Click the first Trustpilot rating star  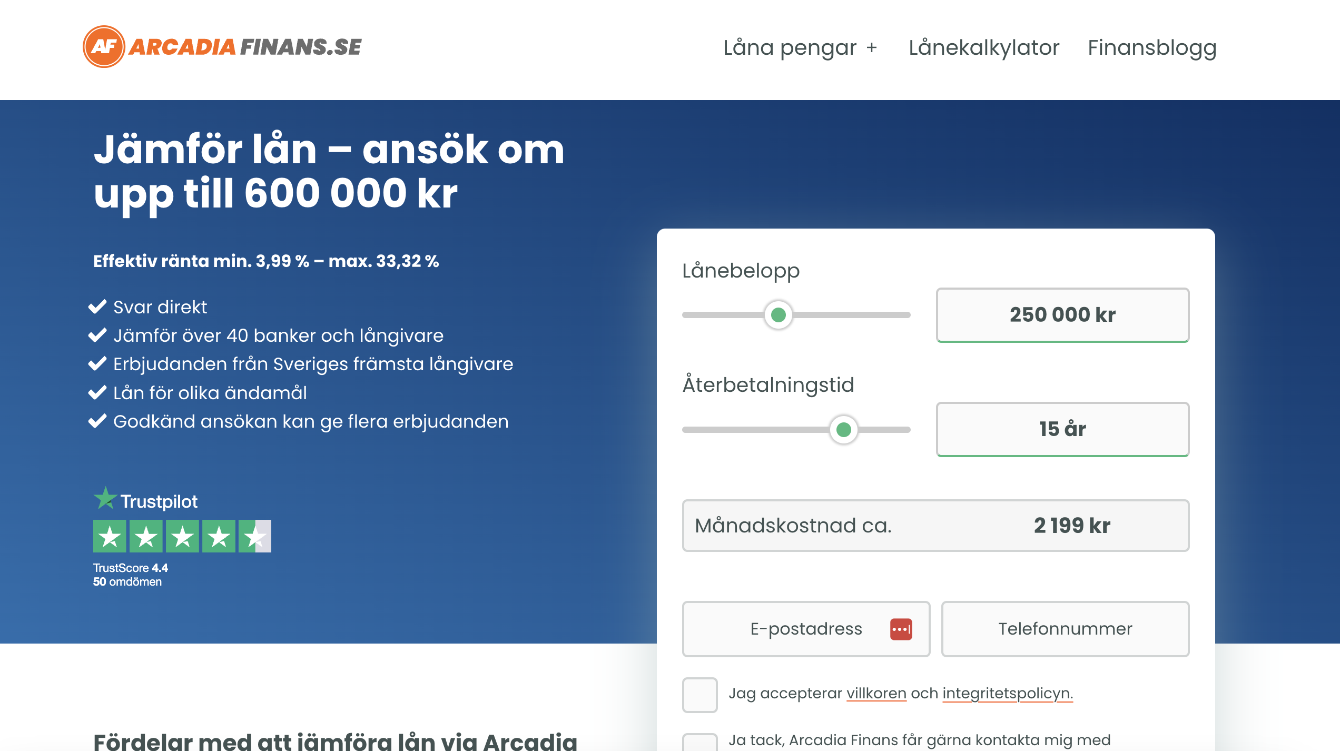tap(110, 536)
